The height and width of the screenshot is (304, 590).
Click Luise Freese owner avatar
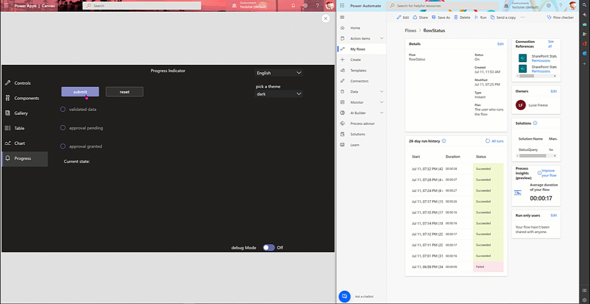(x=520, y=105)
